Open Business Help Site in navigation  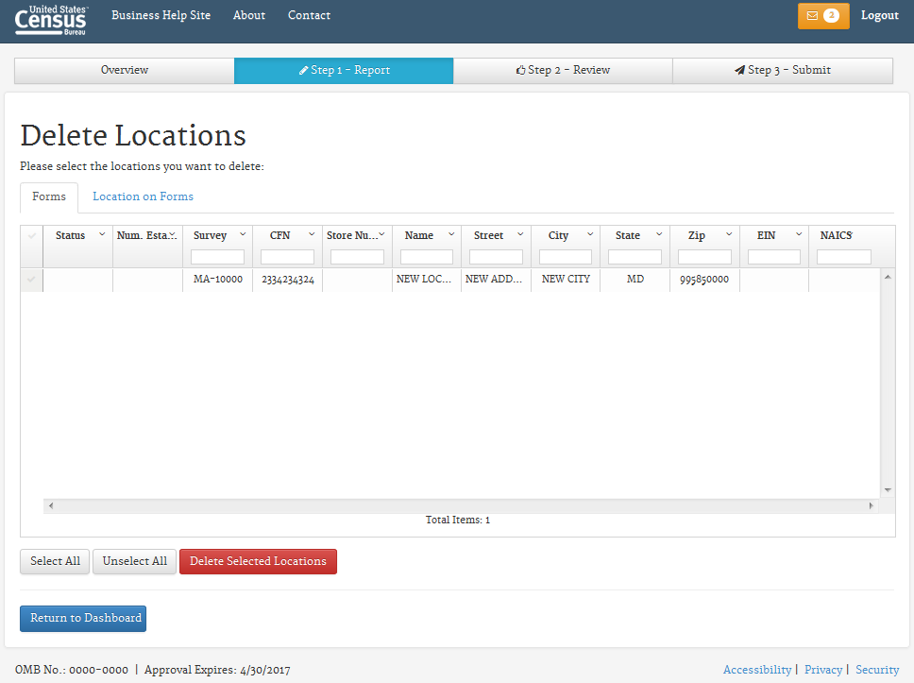click(161, 15)
